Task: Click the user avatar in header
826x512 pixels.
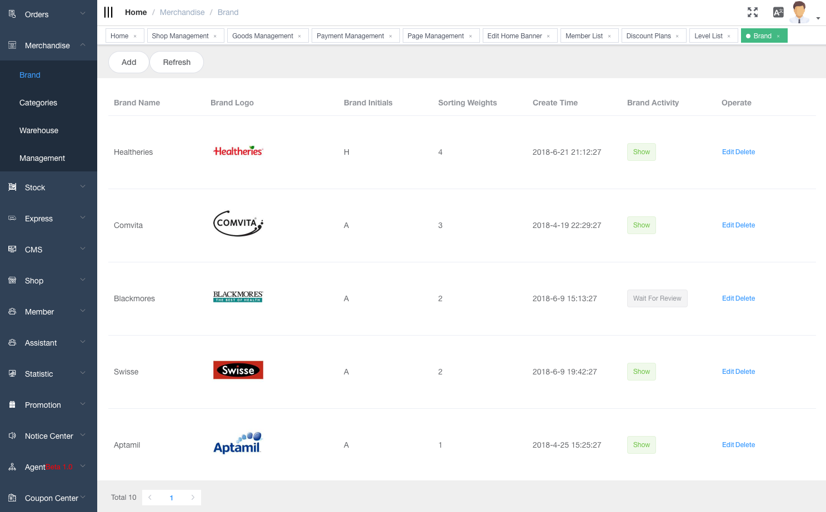Action: coord(799,12)
